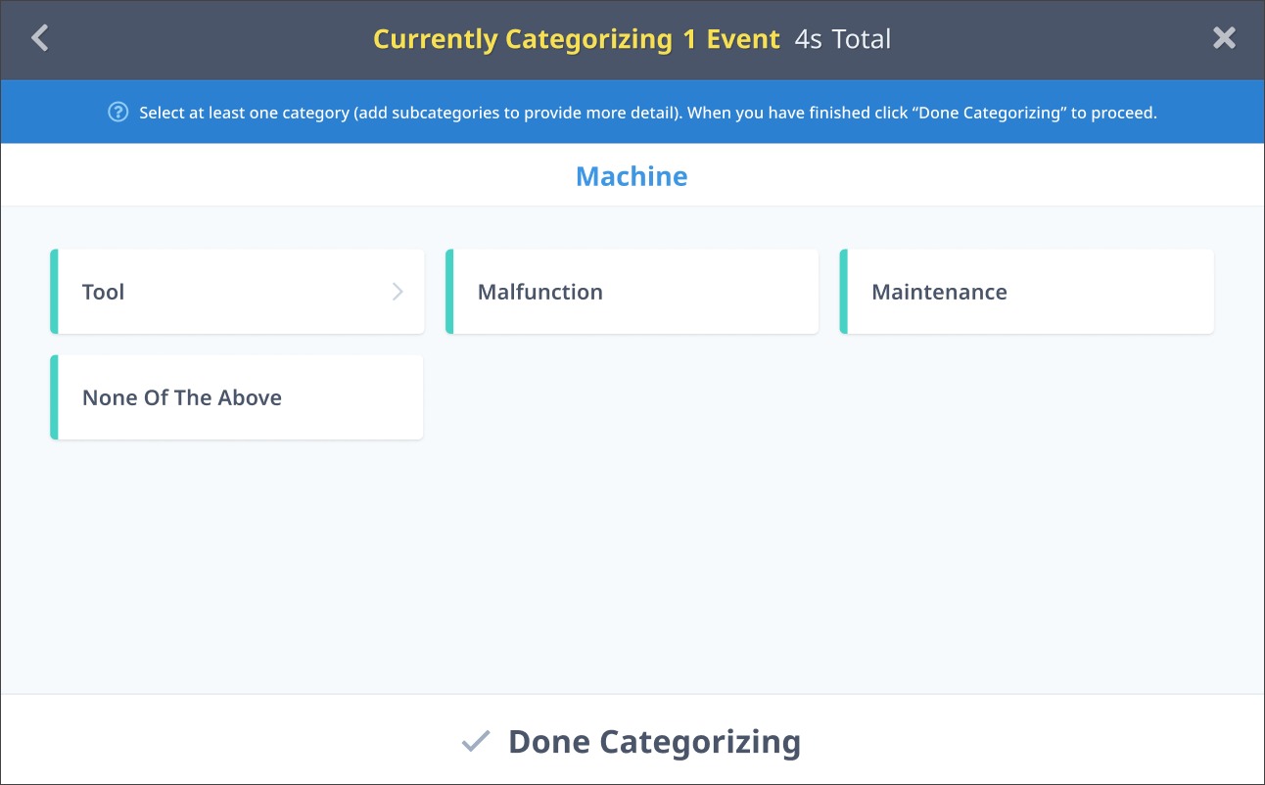Expand Tool subcategories via chevron arrow
This screenshot has height=785, width=1265.
click(x=398, y=292)
